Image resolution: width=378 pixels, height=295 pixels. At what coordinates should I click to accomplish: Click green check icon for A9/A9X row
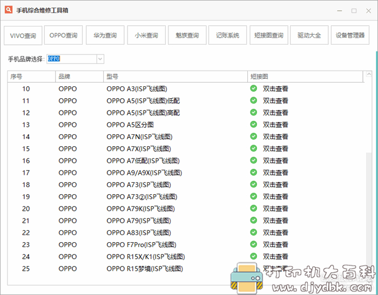click(253, 172)
